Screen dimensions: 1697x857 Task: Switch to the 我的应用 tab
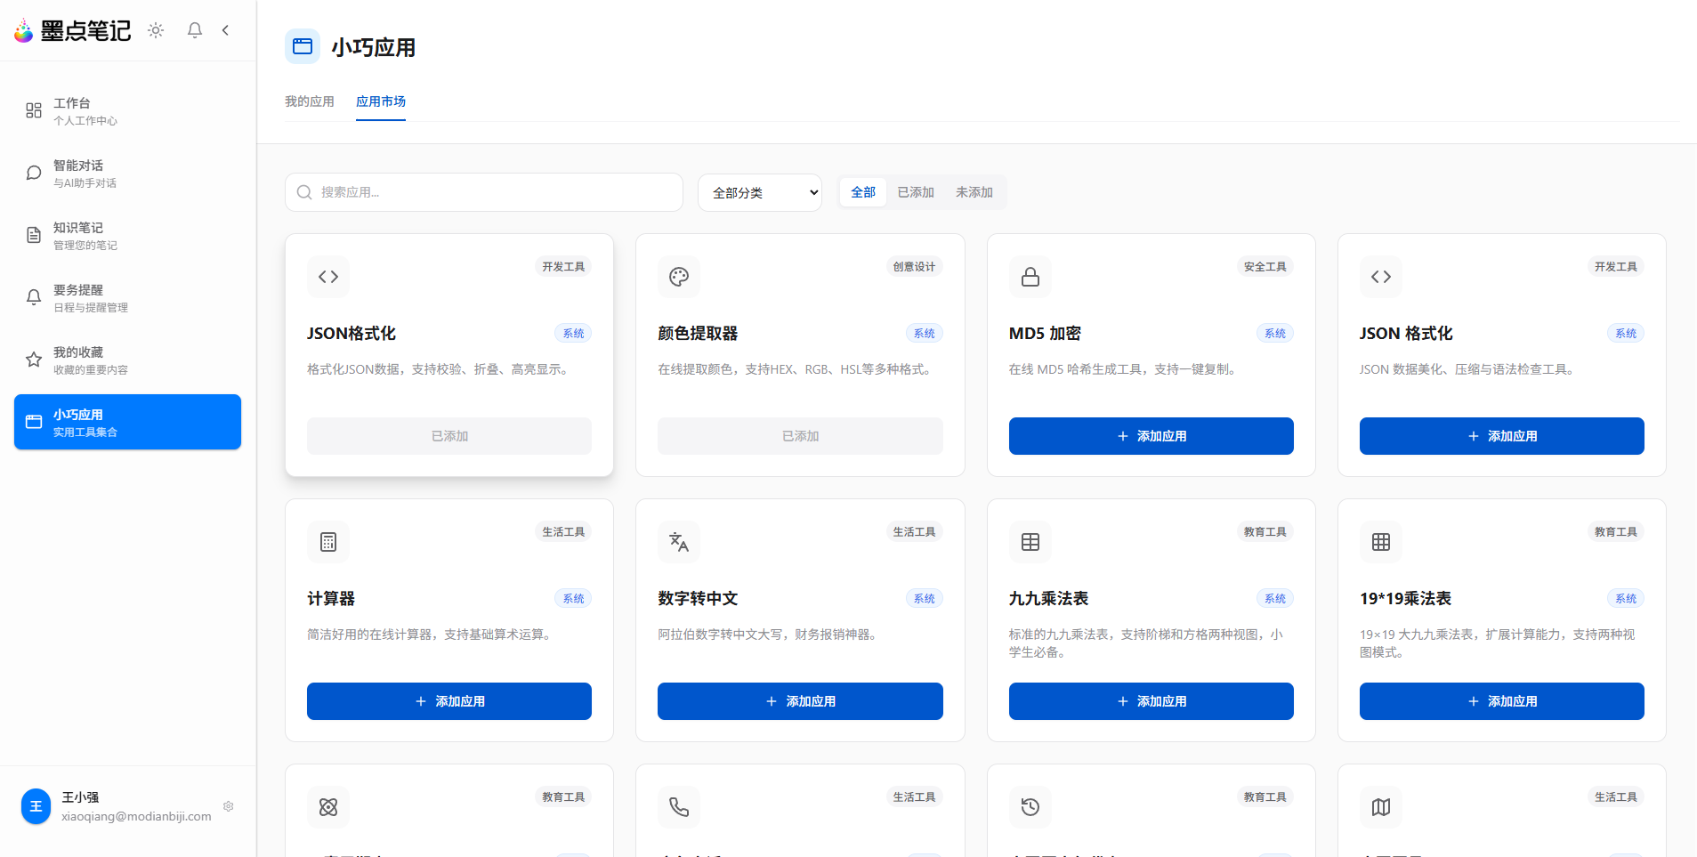point(309,101)
